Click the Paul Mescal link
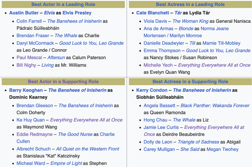 [x=29, y=58]
